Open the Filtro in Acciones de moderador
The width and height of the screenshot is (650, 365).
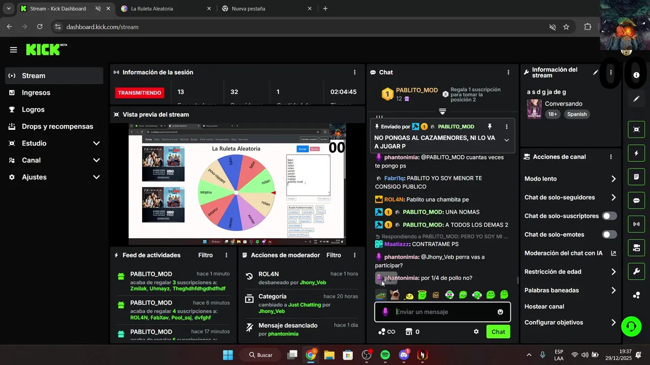[x=334, y=255]
